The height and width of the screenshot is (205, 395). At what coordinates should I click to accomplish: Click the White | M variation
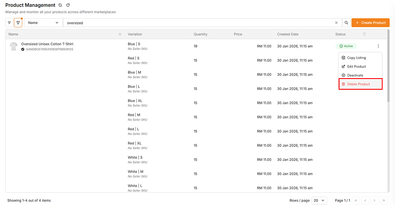135,172
